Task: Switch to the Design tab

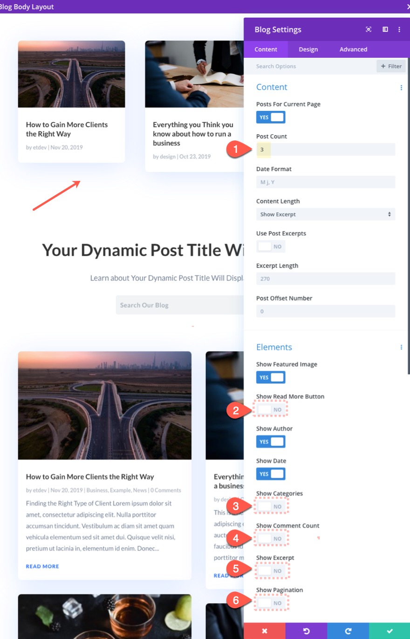Action: click(x=308, y=49)
